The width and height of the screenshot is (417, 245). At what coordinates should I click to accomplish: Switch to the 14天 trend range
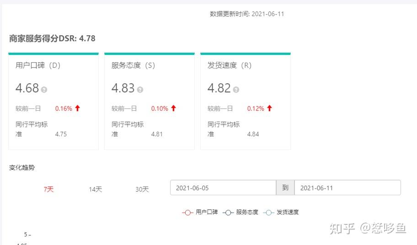[x=96, y=189]
